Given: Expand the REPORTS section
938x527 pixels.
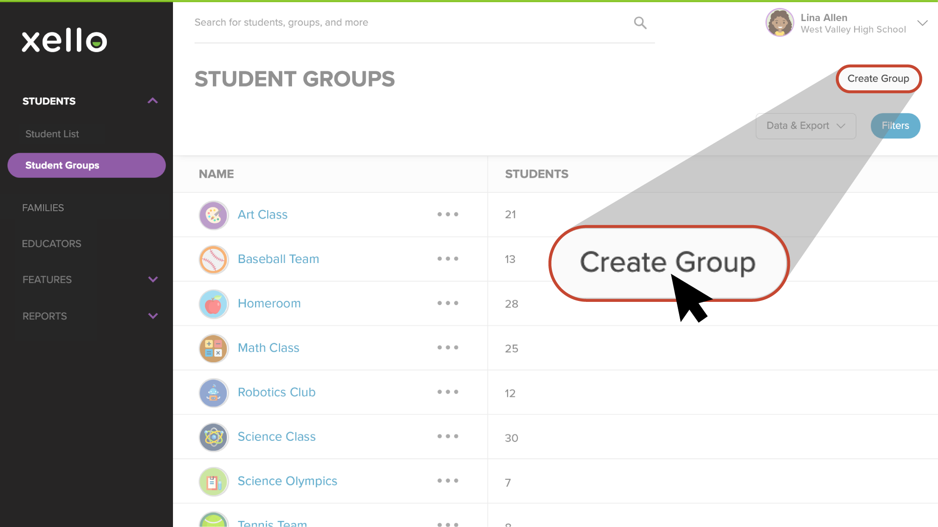Looking at the screenshot, I should [45, 316].
